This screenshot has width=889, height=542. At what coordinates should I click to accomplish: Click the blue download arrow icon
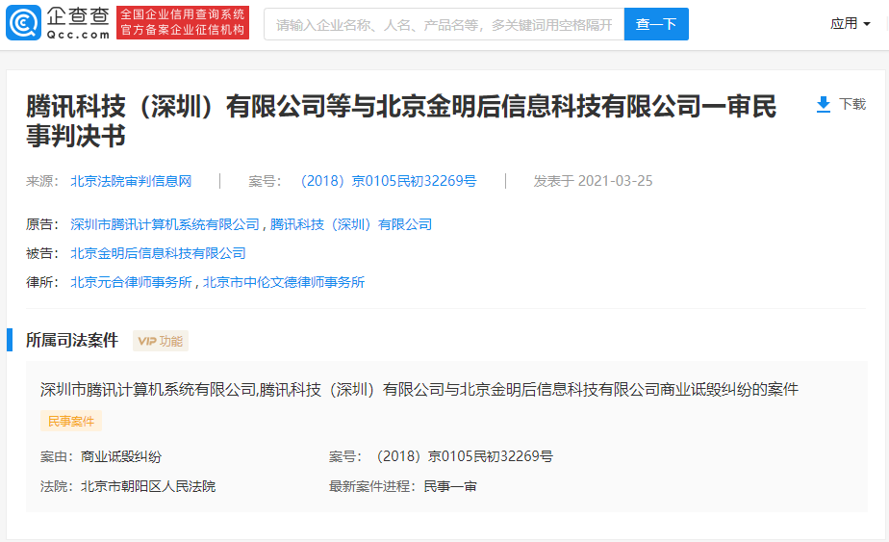[823, 105]
